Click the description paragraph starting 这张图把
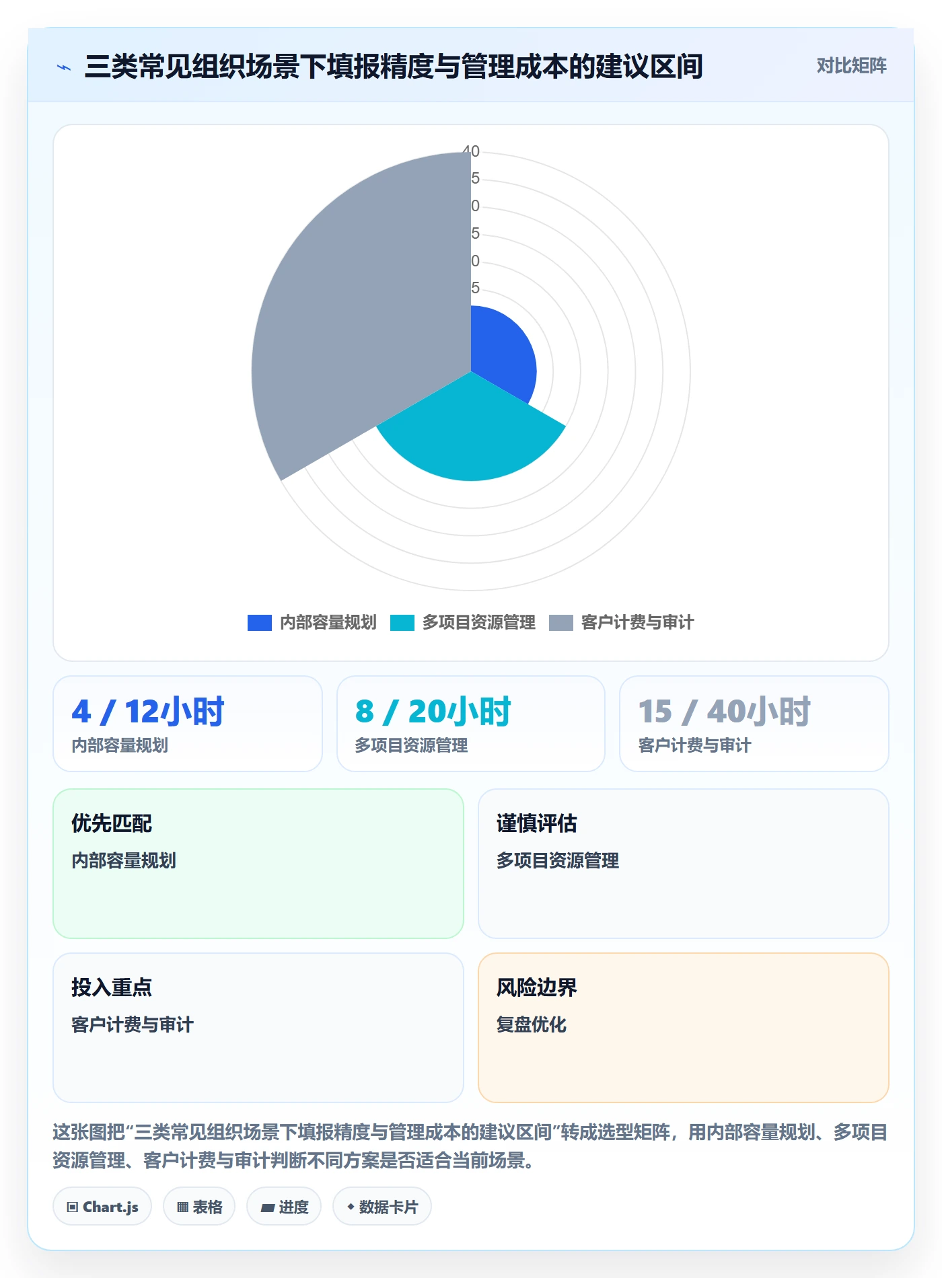This screenshot has width=942, height=1278. [470, 1146]
